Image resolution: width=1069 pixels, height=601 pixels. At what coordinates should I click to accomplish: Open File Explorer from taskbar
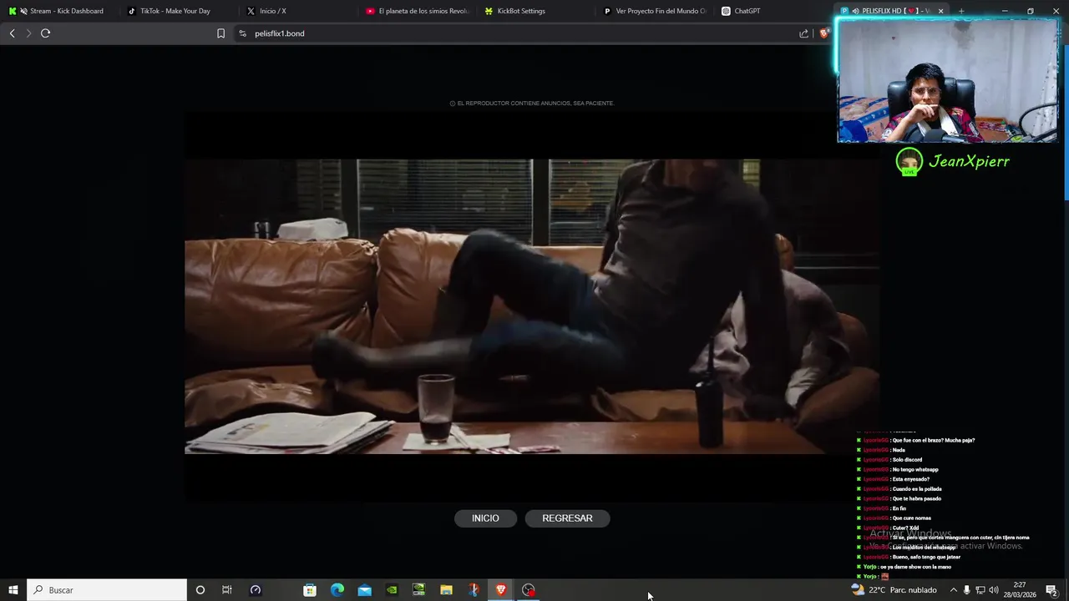pyautogui.click(x=446, y=590)
